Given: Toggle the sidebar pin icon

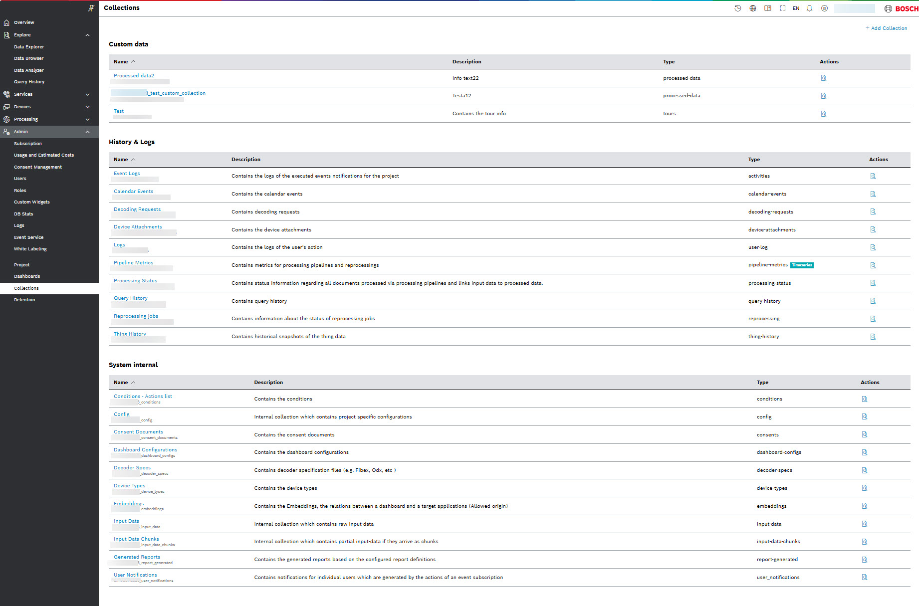Looking at the screenshot, I should (91, 8).
